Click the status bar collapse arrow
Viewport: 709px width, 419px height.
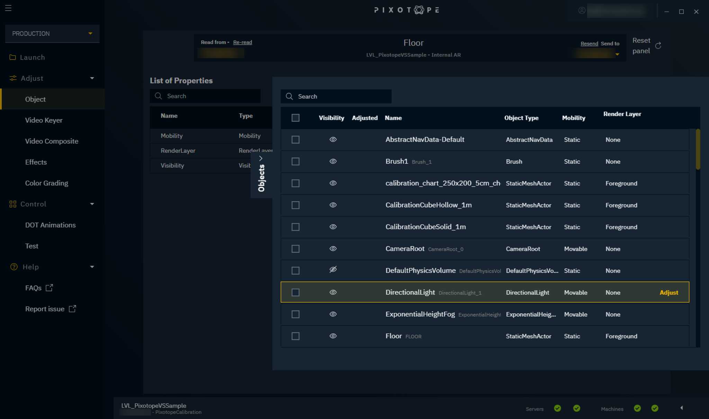681,408
